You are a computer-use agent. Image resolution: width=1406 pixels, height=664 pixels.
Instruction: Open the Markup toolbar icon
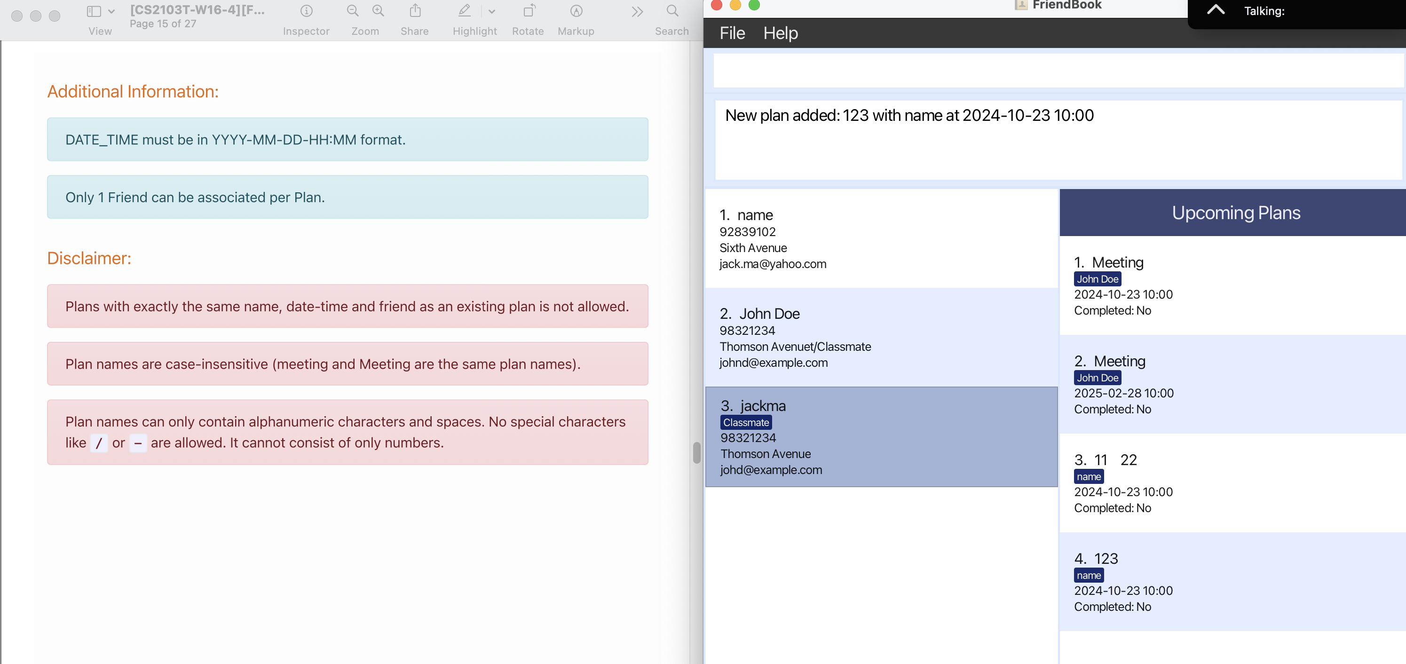[576, 11]
